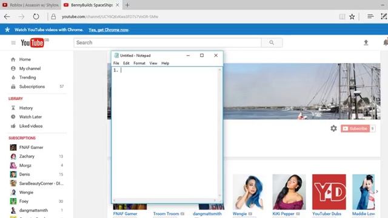The width and height of the screenshot is (388, 218).
Task: Click the SUBSCRIPTIONS section heading
Action: [x=22, y=138]
